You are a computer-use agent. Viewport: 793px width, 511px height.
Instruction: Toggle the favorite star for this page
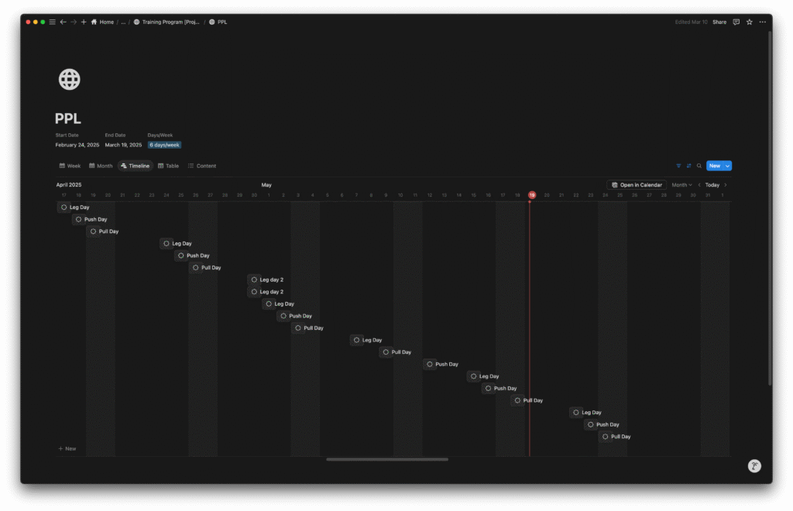pos(749,22)
